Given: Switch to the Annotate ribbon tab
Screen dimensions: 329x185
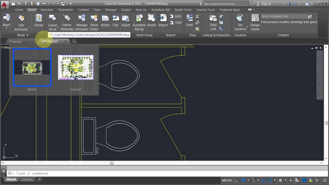Looking at the screenshot, I should coord(47,10).
